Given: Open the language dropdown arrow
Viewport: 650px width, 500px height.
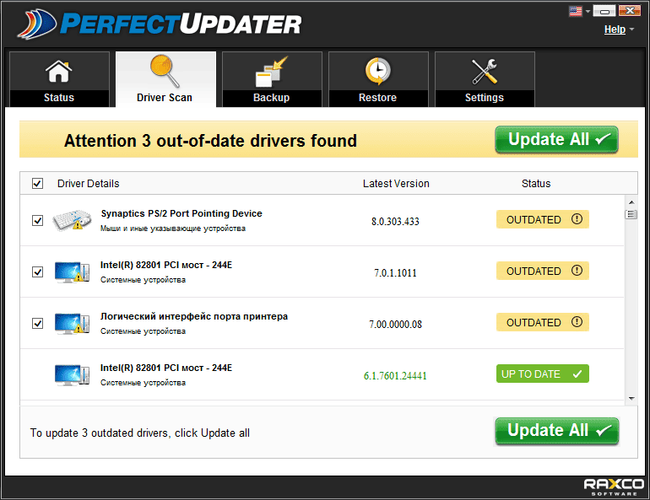Looking at the screenshot, I should 588,12.
